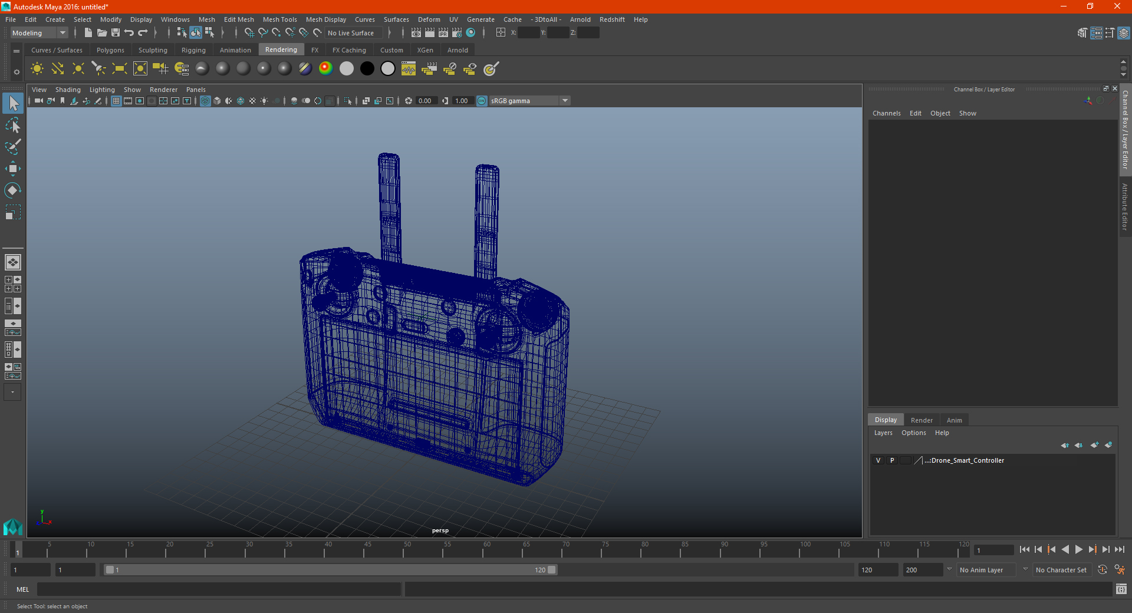Play the animation forwards
1132x613 pixels.
[1078, 549]
